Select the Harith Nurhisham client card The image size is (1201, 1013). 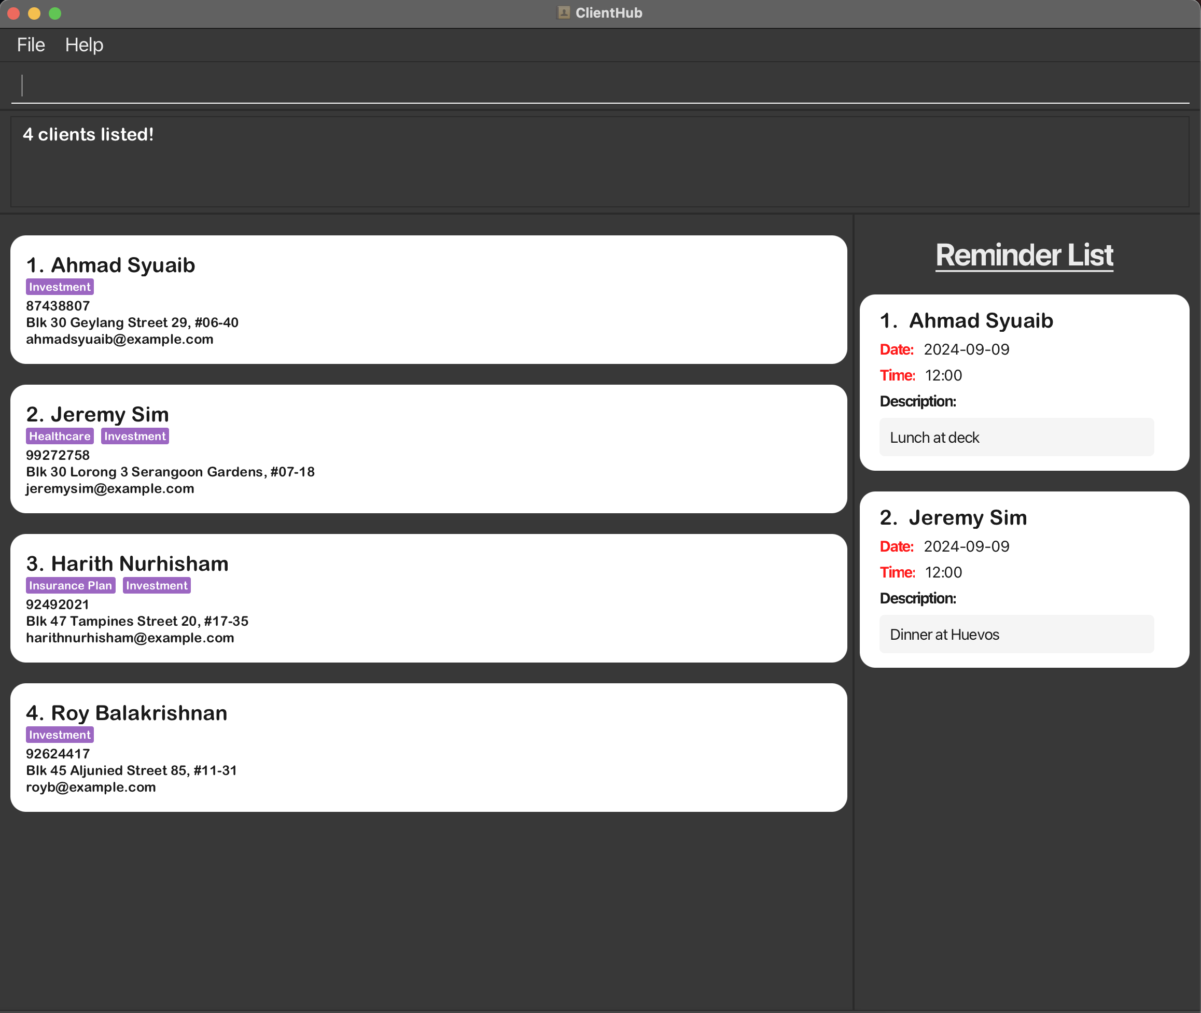pyautogui.click(x=428, y=598)
